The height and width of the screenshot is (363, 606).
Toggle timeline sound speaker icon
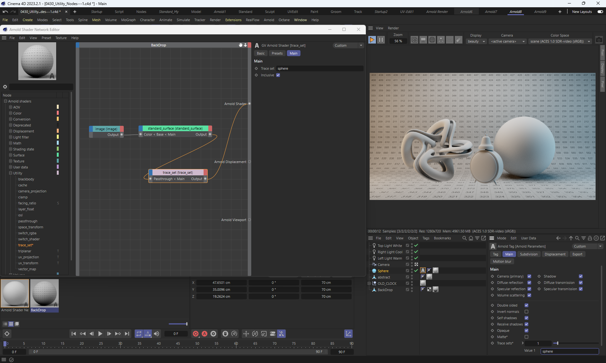(157, 334)
